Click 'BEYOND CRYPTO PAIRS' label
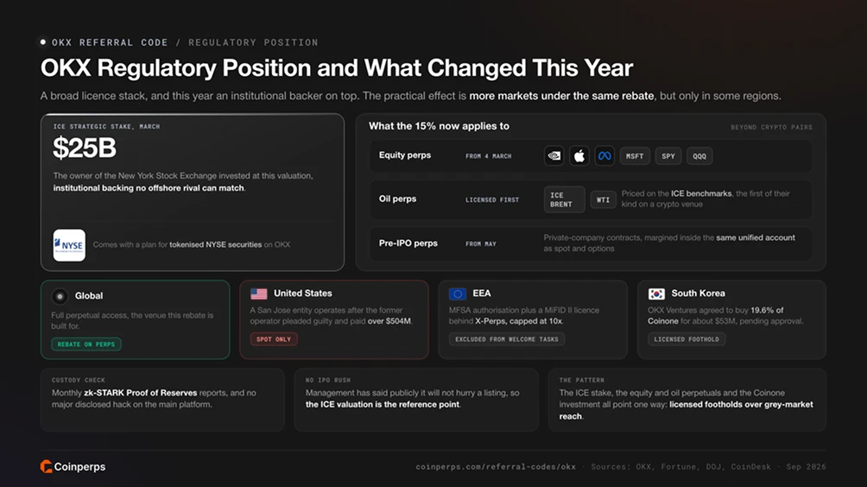Viewport: 867px width, 487px height. point(771,127)
